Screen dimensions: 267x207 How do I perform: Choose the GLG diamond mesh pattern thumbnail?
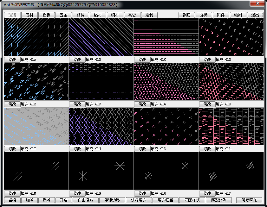[x=166, y=82]
